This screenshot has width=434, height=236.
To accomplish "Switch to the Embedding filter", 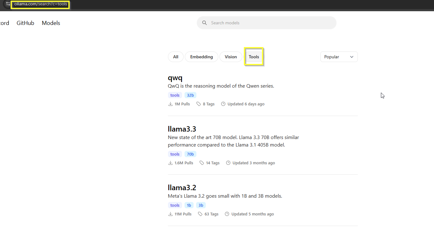I will [x=201, y=57].
